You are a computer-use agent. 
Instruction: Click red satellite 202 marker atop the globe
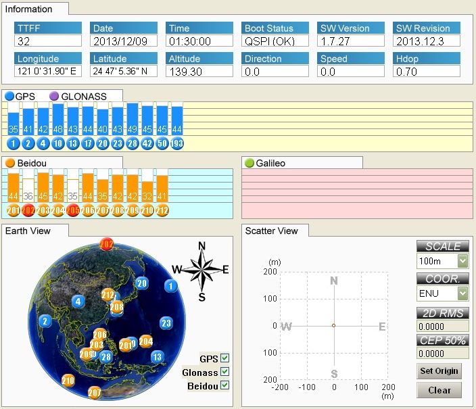coord(106,244)
